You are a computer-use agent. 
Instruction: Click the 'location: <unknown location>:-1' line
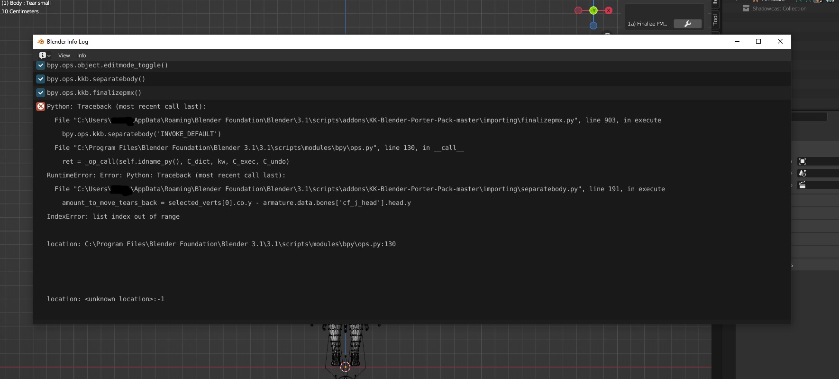click(105, 299)
